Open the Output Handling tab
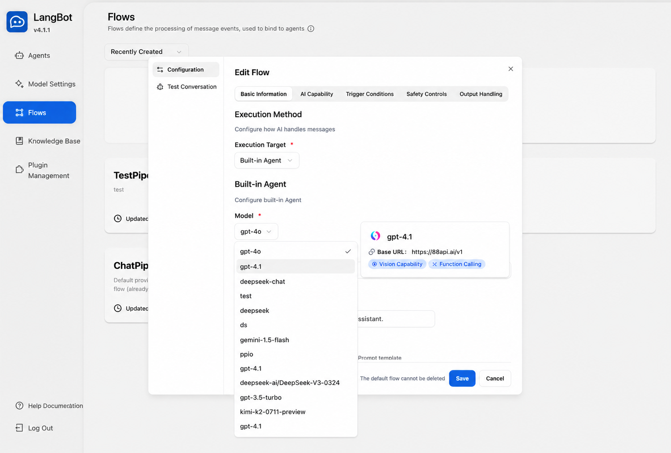The image size is (671, 453). [x=481, y=94]
